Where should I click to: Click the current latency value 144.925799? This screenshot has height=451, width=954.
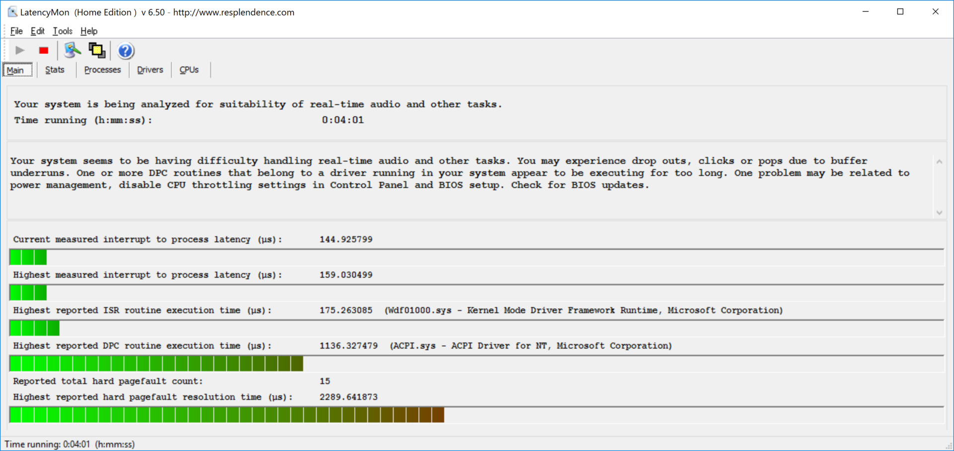click(346, 239)
